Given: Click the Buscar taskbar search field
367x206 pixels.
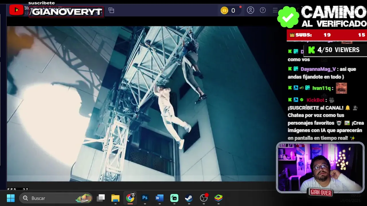Looking at the screenshot, I should (x=56, y=198).
